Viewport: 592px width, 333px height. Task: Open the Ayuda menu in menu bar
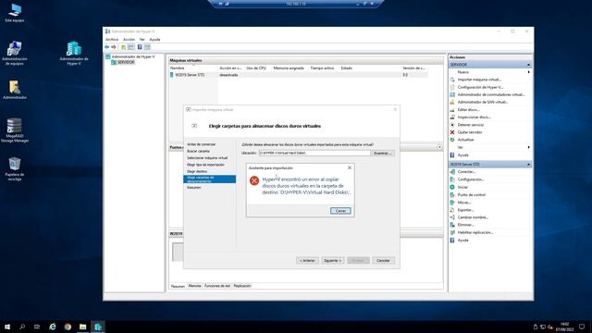point(154,39)
